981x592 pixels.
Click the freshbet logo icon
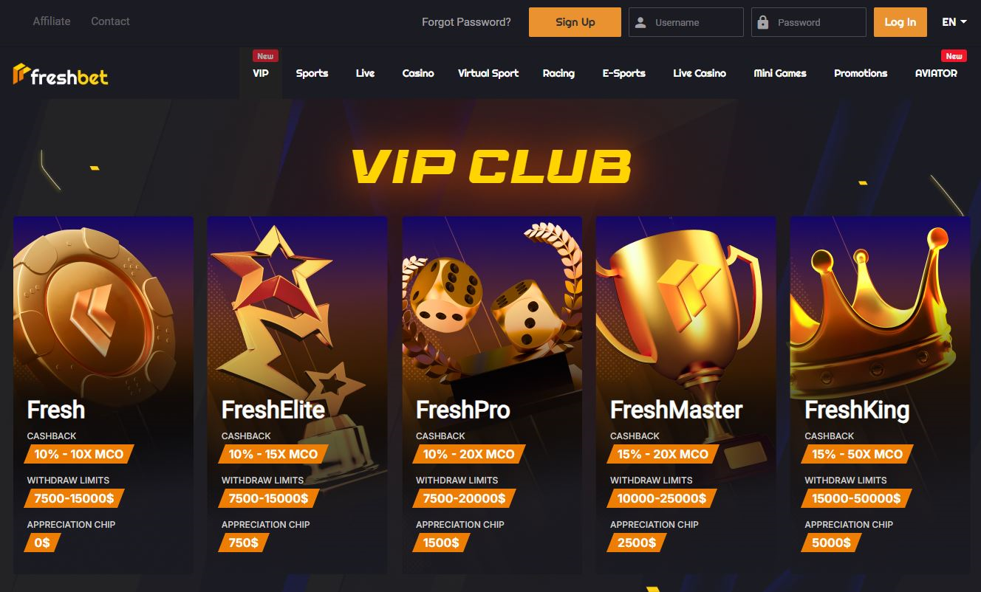[21, 74]
